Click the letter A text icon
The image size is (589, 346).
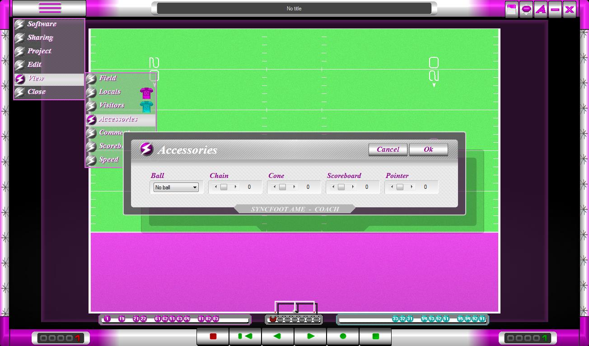[541, 9]
